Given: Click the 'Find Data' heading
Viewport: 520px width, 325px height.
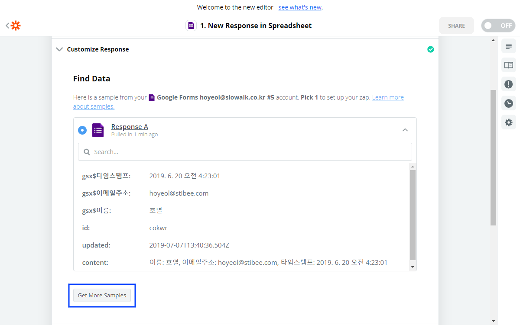Looking at the screenshot, I should point(91,79).
